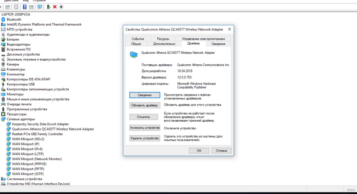The width and height of the screenshot is (357, 194).
Task: Click the Bluetooth icon in the device tree
Action: [3, 19]
